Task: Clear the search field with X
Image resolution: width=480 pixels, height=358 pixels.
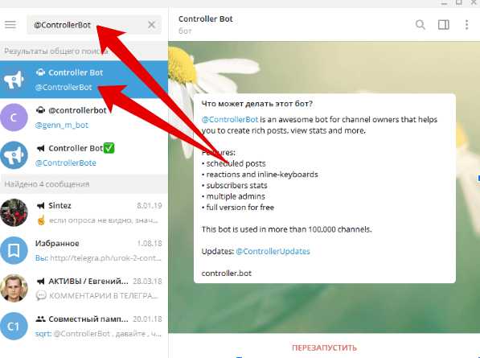Action: 151,25
